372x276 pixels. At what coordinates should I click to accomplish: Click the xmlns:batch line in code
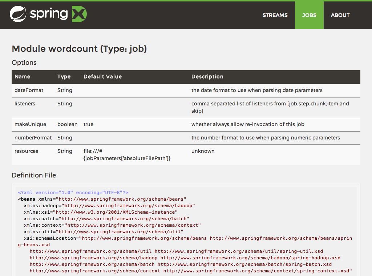[x=106, y=219]
